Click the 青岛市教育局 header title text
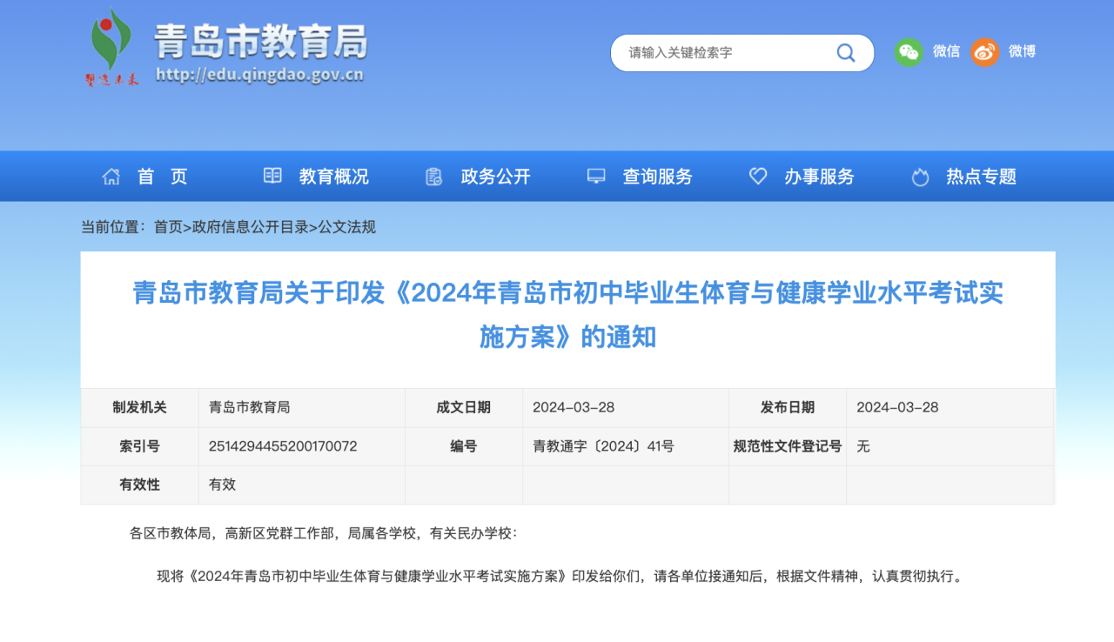Viewport: 1114px width, 642px height. tap(261, 41)
